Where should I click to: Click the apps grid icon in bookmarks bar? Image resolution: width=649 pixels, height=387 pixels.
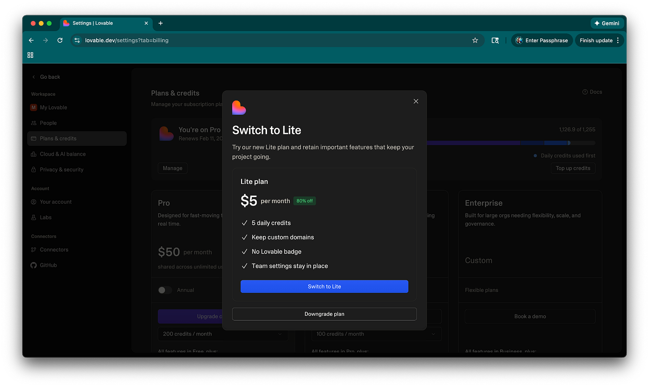click(30, 55)
